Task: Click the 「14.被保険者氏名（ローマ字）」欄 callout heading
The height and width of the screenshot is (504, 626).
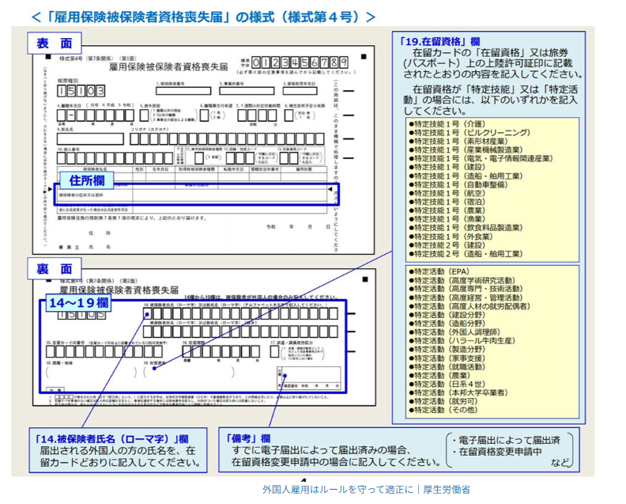Action: coord(111,438)
